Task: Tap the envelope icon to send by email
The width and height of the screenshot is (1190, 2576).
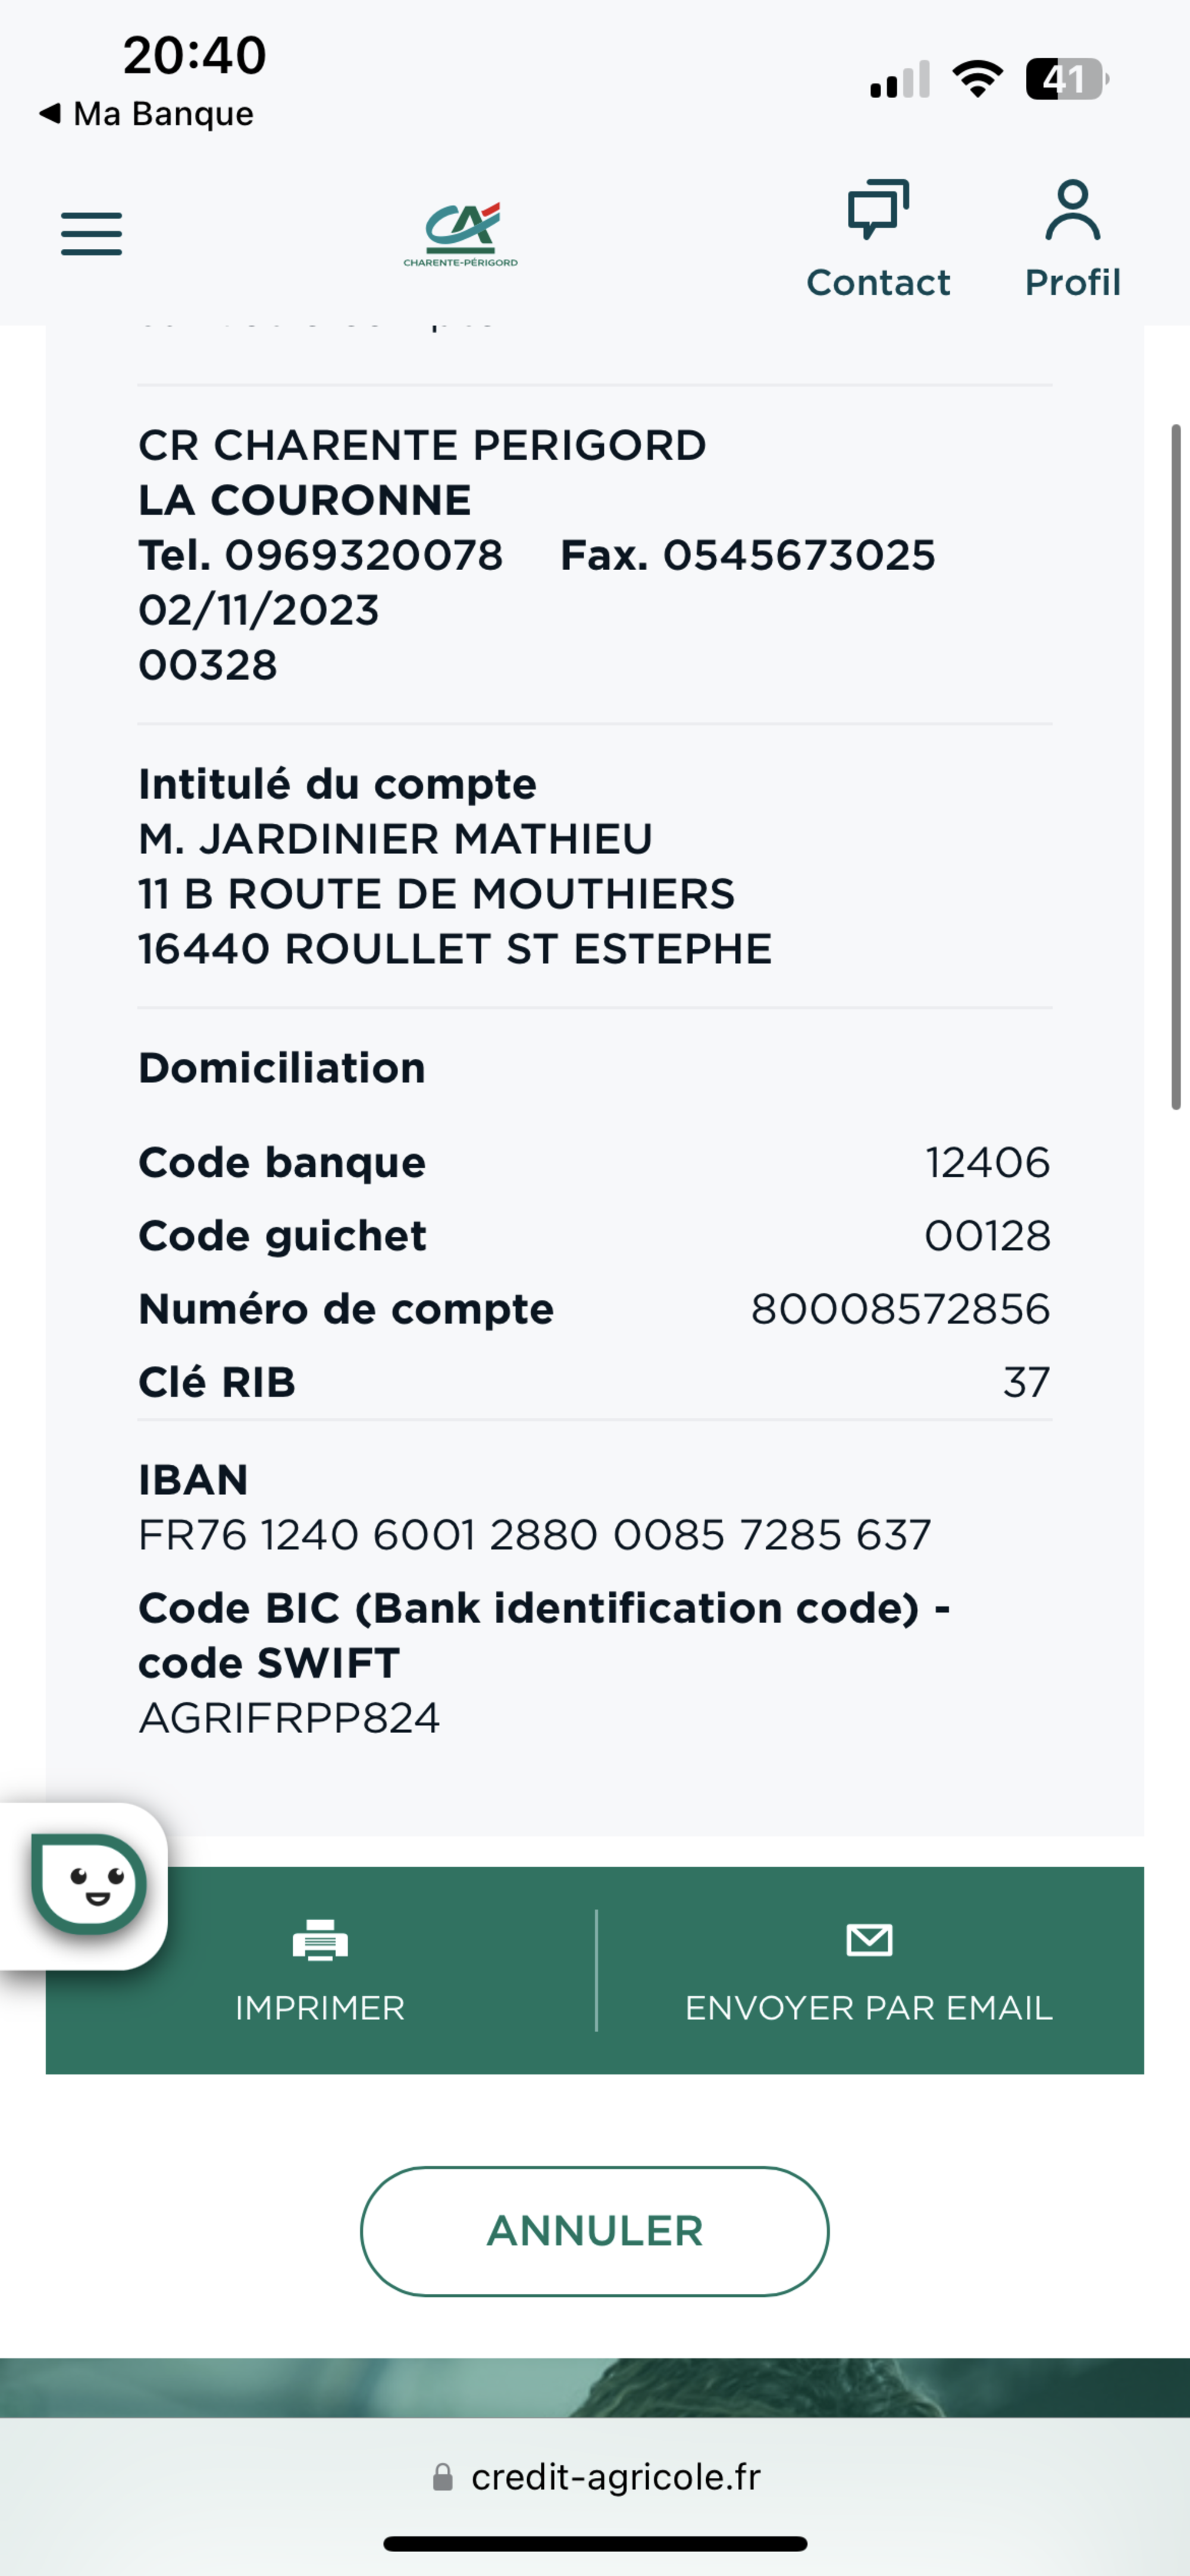Action: point(869,1940)
